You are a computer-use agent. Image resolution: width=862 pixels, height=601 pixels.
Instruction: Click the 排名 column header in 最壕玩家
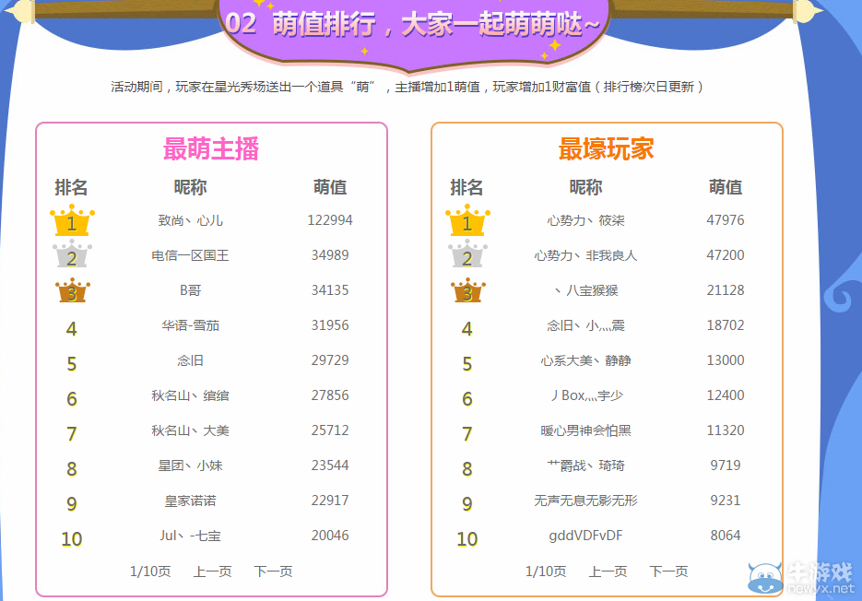pyautogui.click(x=466, y=187)
